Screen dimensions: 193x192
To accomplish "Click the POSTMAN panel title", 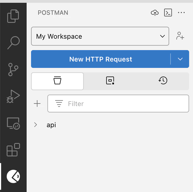I will click(x=53, y=13).
